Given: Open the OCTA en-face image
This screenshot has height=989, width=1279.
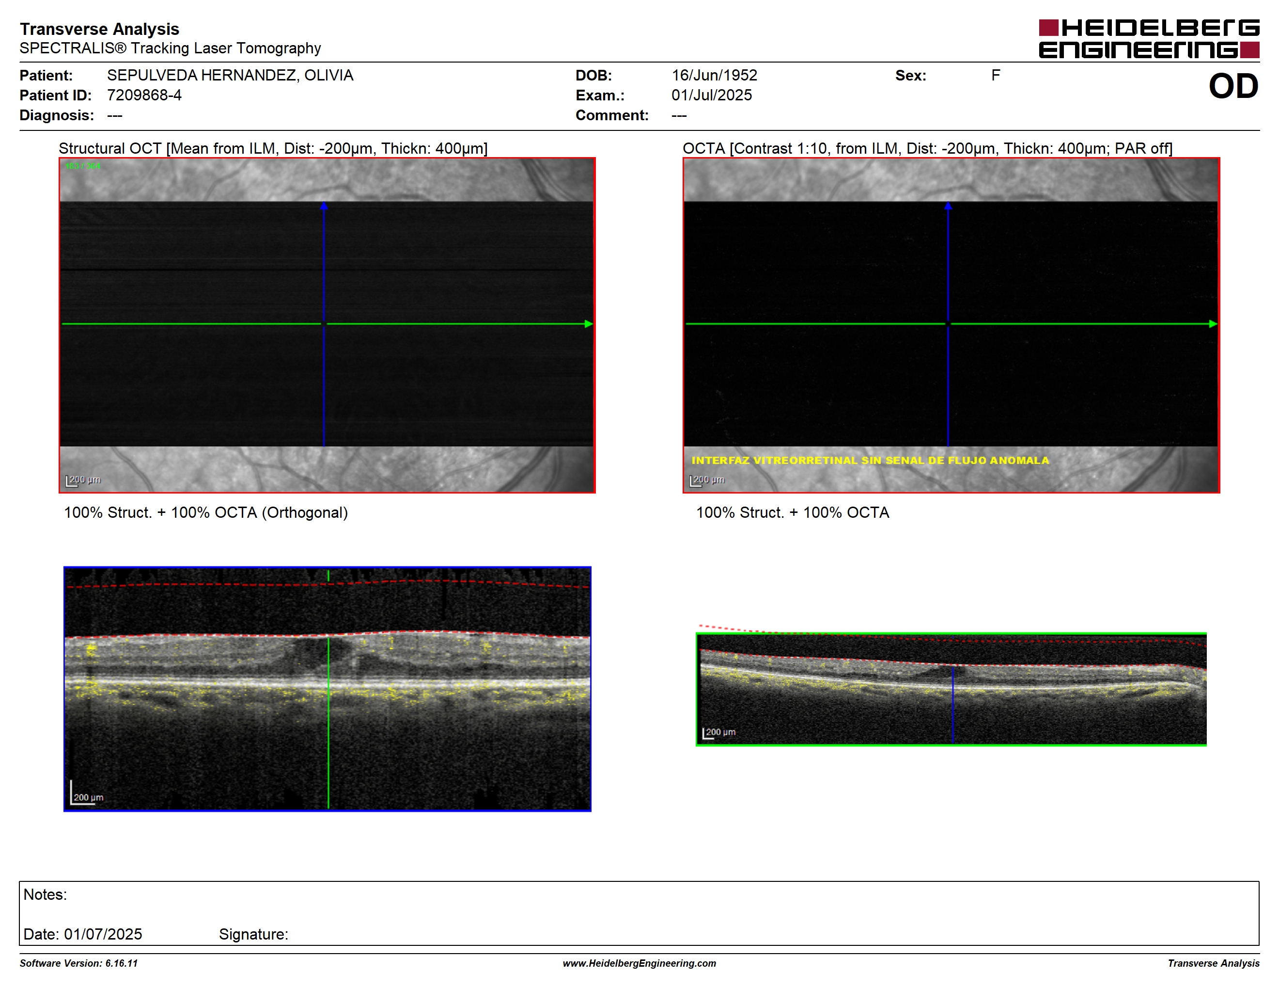Looking at the screenshot, I should click(951, 325).
